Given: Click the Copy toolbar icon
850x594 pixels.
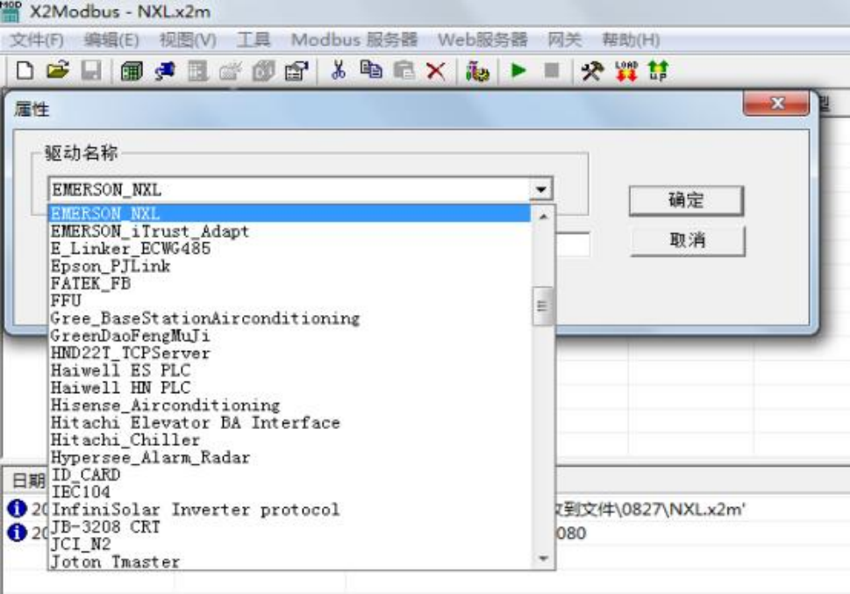Looking at the screenshot, I should tap(371, 70).
